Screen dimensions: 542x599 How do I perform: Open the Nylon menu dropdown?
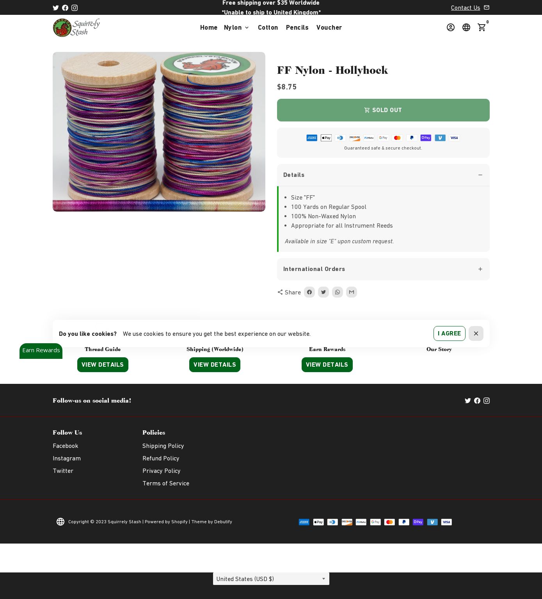[x=236, y=27]
